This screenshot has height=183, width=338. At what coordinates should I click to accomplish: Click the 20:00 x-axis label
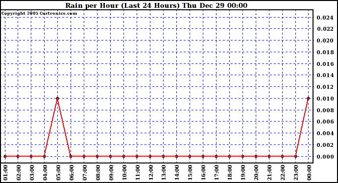pos(256,173)
